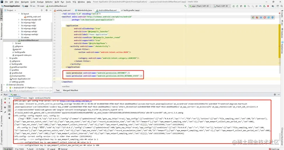Open the Project view selector dropdown
Viewport: 284px width, 150px height.
(x=10, y=10)
